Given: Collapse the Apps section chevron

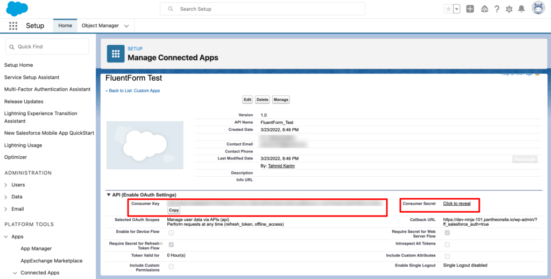Looking at the screenshot, I should pyautogui.click(x=5, y=237).
